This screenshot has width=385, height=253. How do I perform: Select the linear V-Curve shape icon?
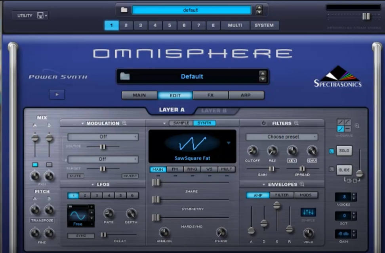[x=340, y=122]
